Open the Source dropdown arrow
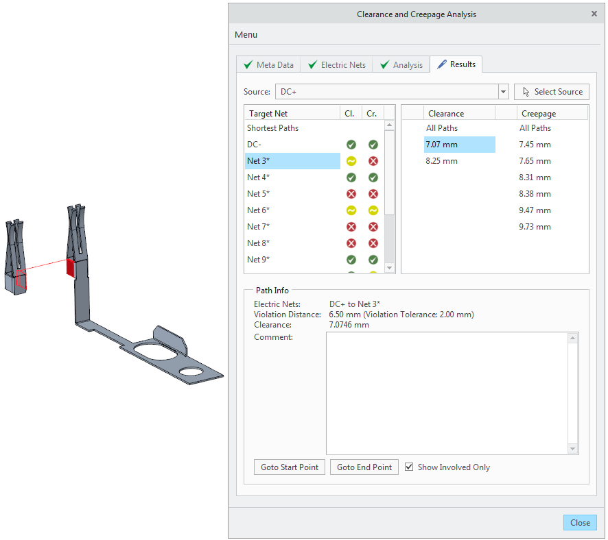The width and height of the screenshot is (608, 540). [503, 92]
